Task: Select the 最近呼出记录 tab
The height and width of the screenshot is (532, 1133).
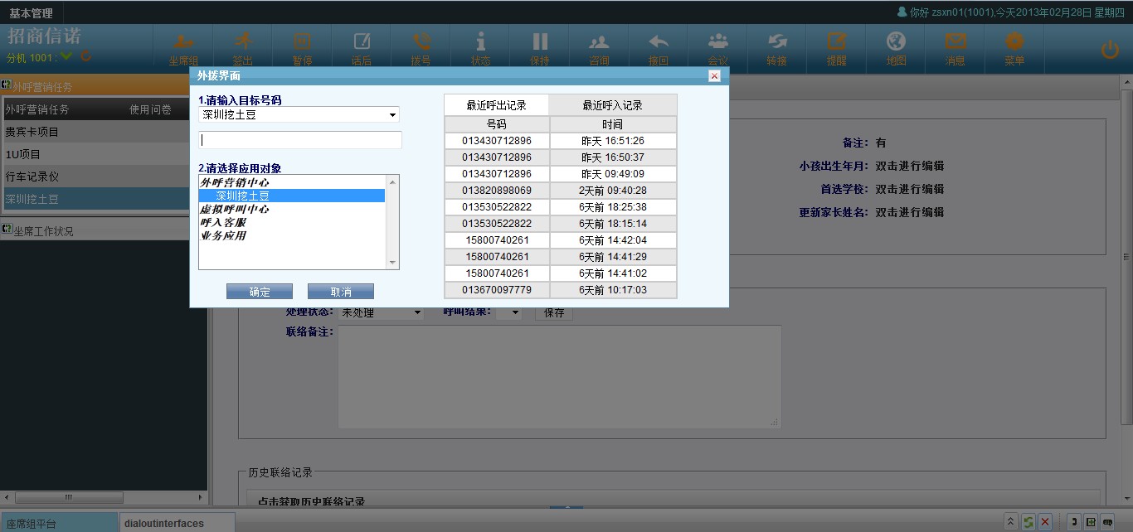Action: pos(496,105)
